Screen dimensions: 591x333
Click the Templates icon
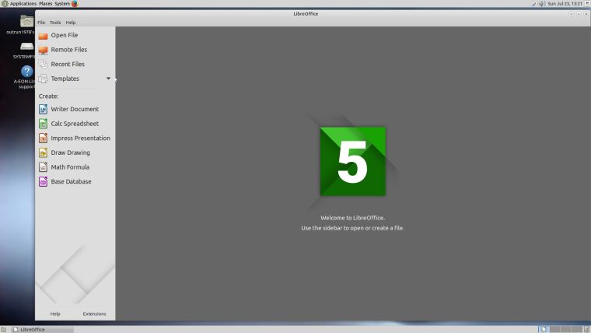pos(43,79)
